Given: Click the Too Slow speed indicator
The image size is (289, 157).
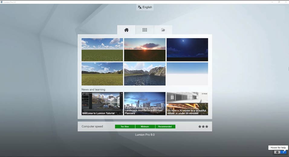Looking at the screenshot, I should coord(125,127).
